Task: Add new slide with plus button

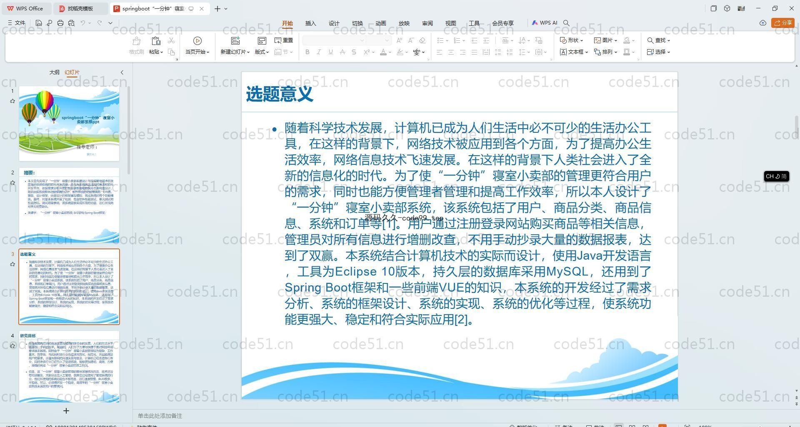Action: (x=66, y=411)
